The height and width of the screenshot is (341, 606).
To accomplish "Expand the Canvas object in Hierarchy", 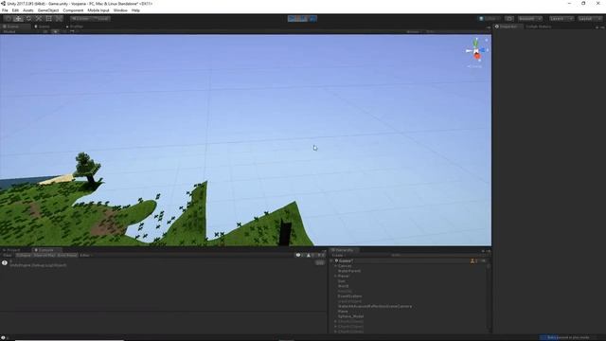I will pos(336,266).
